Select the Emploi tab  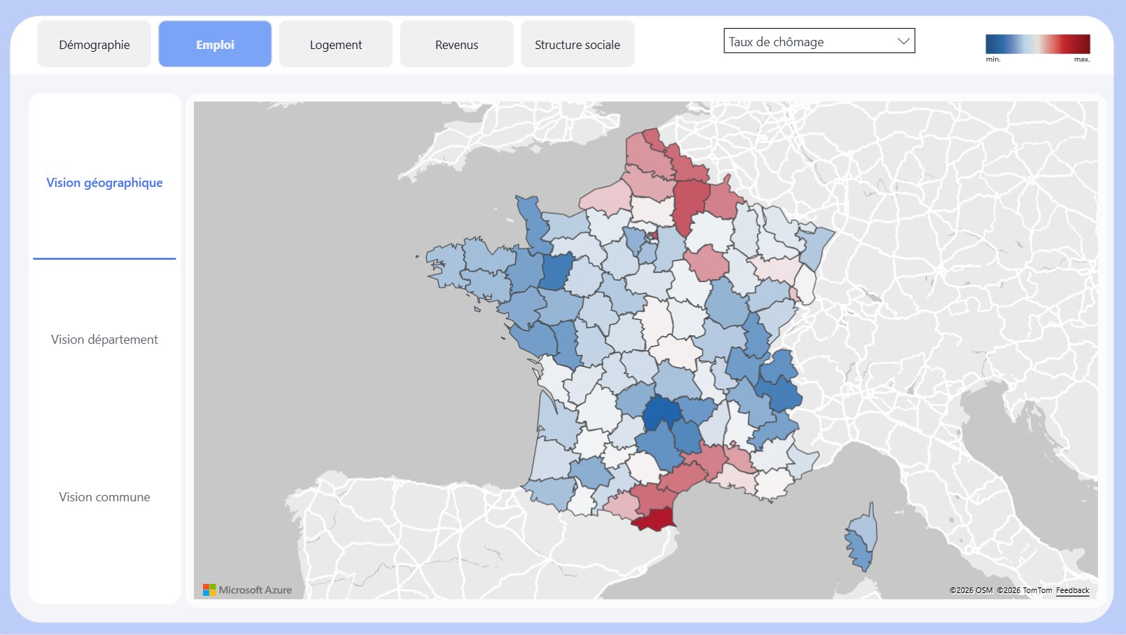(214, 43)
